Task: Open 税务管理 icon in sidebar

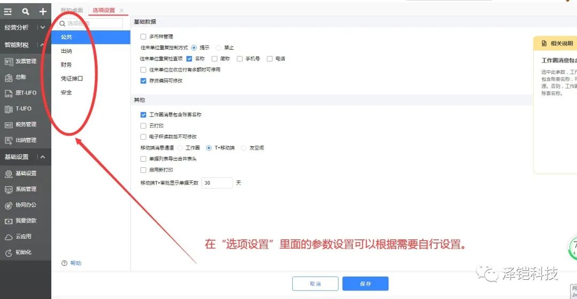Action: (9, 125)
